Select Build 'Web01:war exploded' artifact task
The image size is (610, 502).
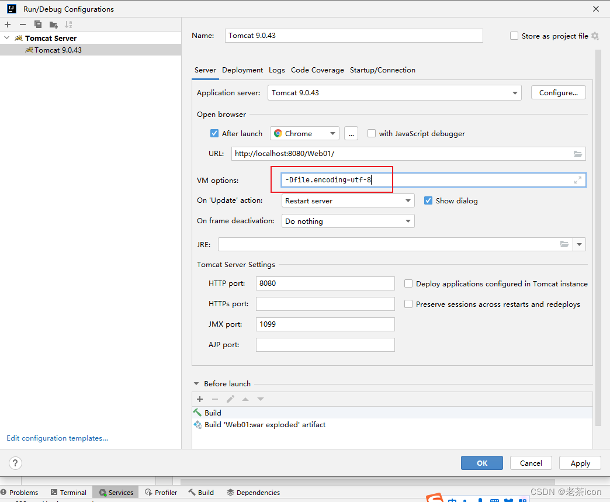pos(392,424)
